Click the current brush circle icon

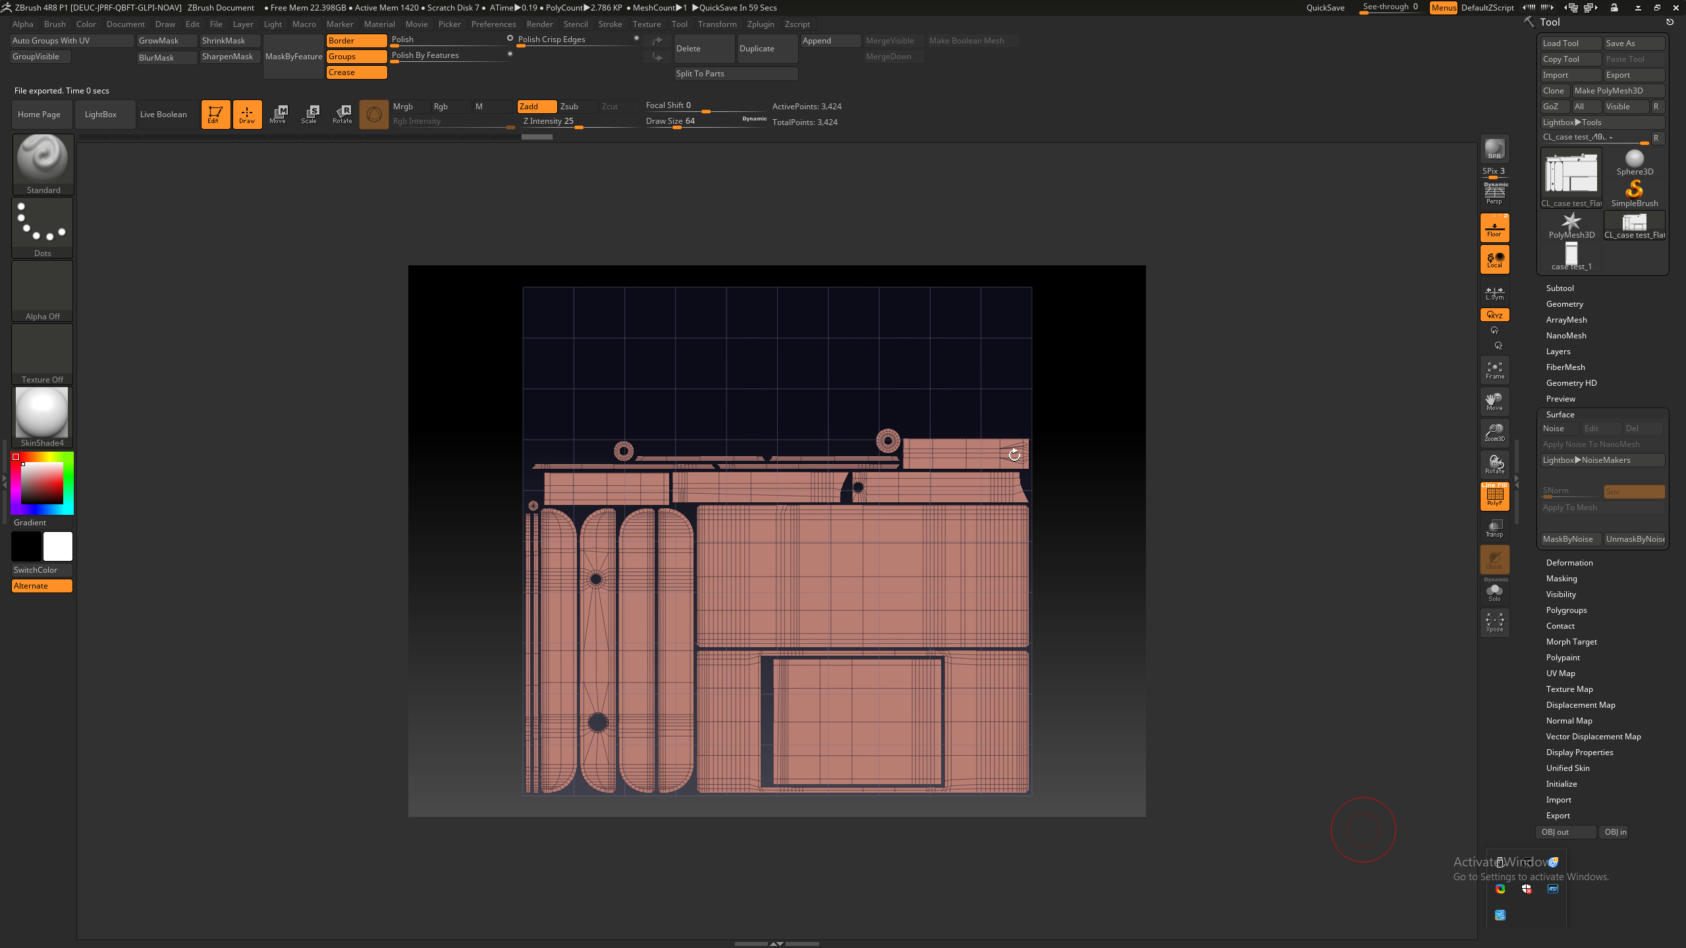(373, 115)
